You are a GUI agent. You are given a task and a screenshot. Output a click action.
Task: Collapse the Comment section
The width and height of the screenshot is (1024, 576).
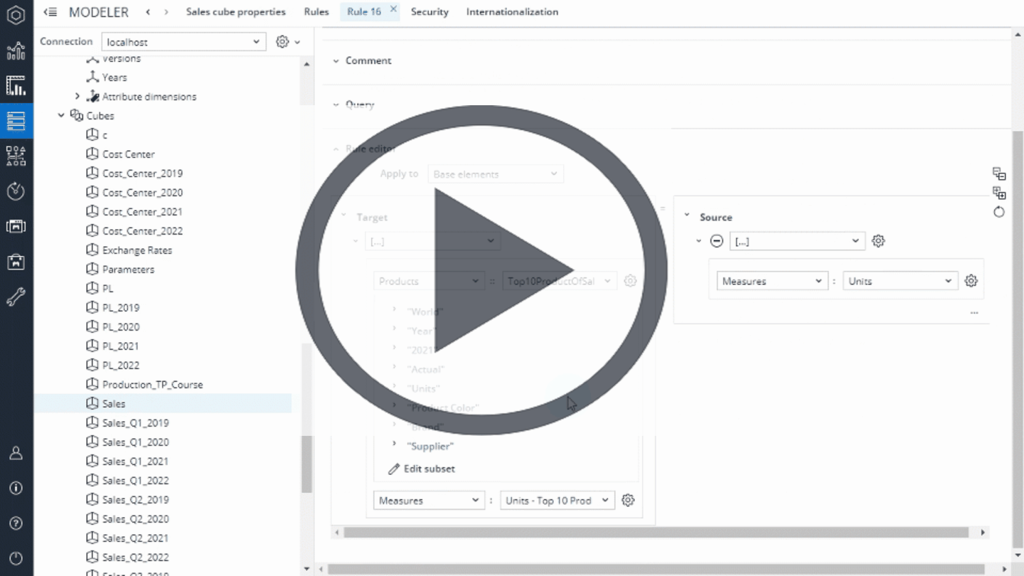point(336,60)
